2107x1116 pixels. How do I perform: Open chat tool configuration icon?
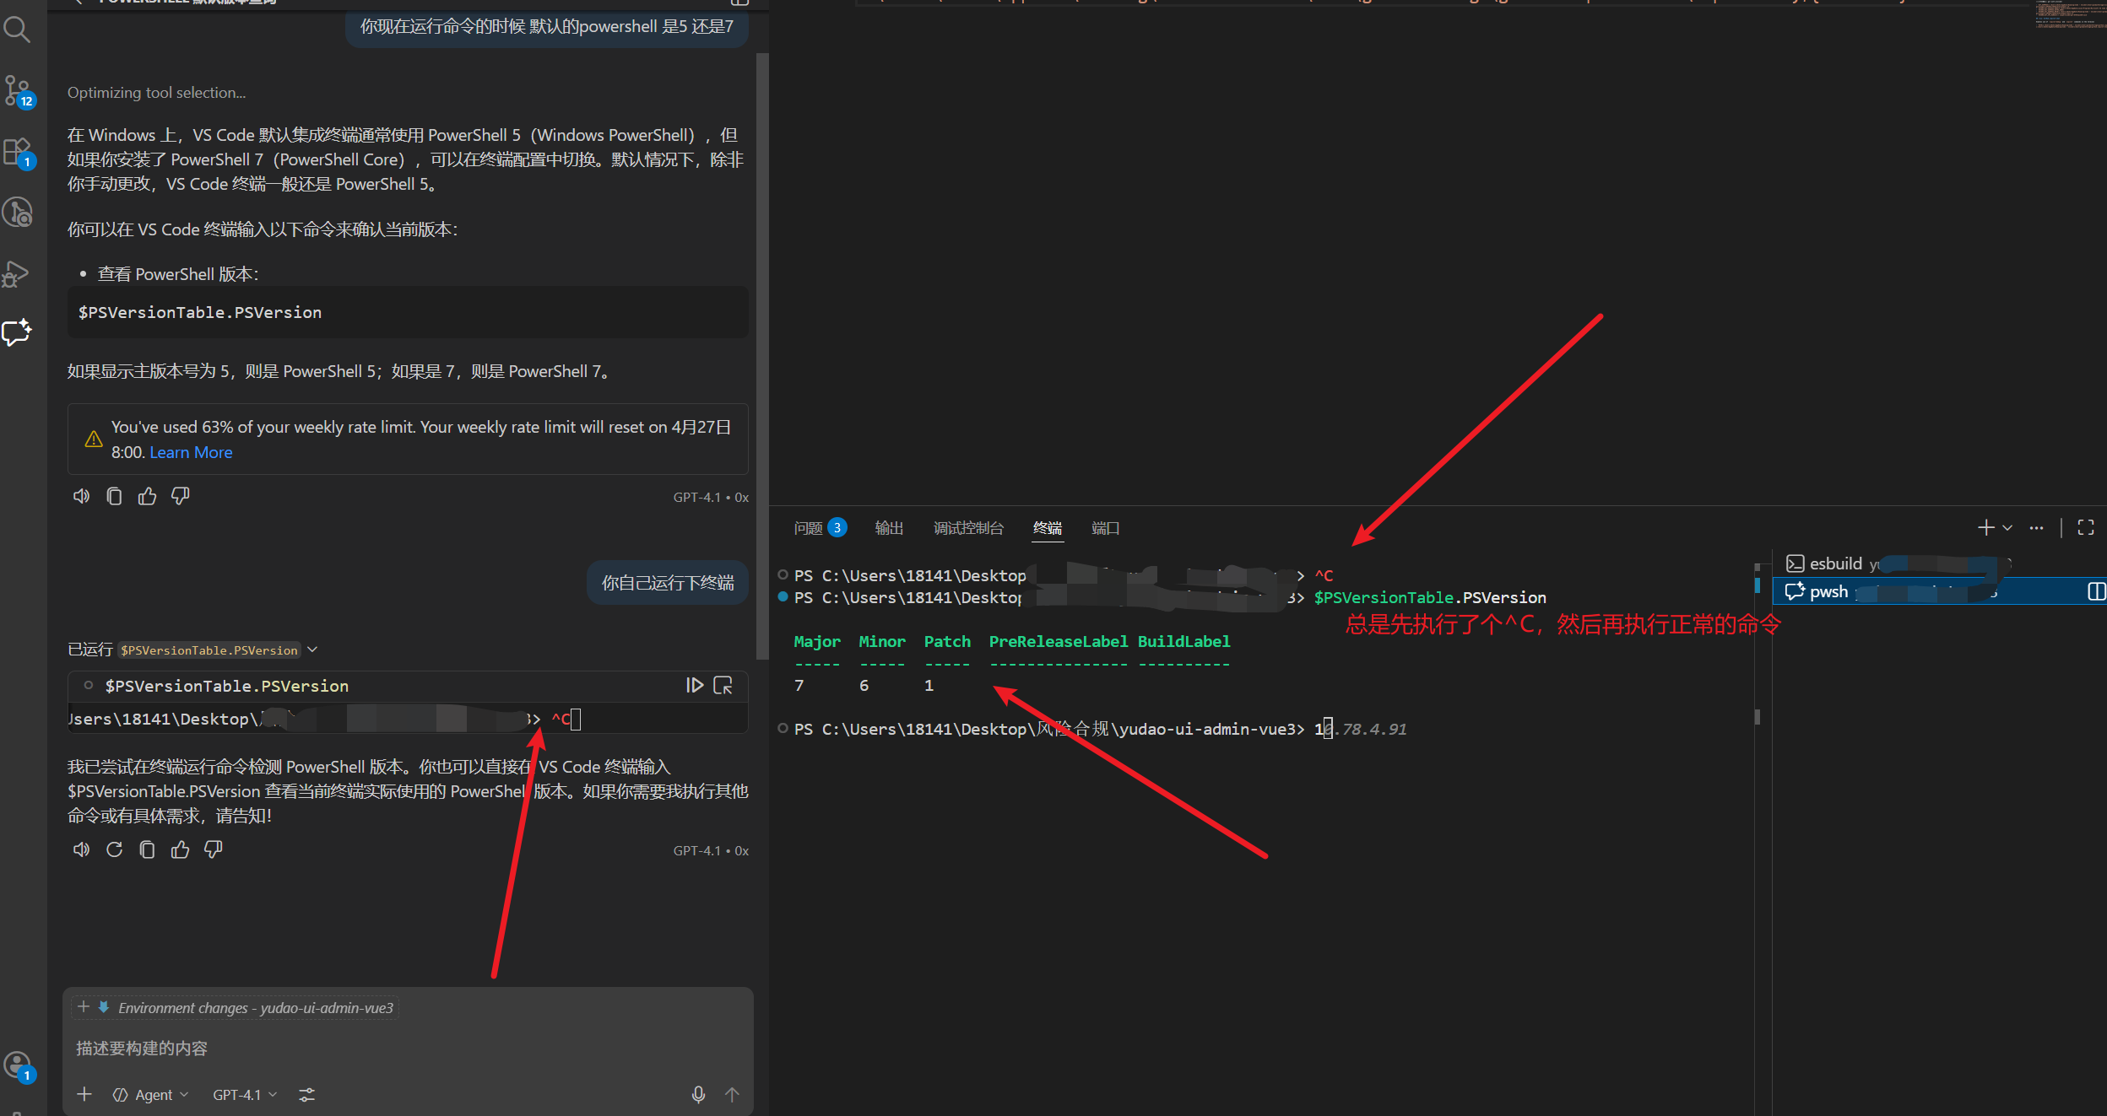pyautogui.click(x=307, y=1094)
